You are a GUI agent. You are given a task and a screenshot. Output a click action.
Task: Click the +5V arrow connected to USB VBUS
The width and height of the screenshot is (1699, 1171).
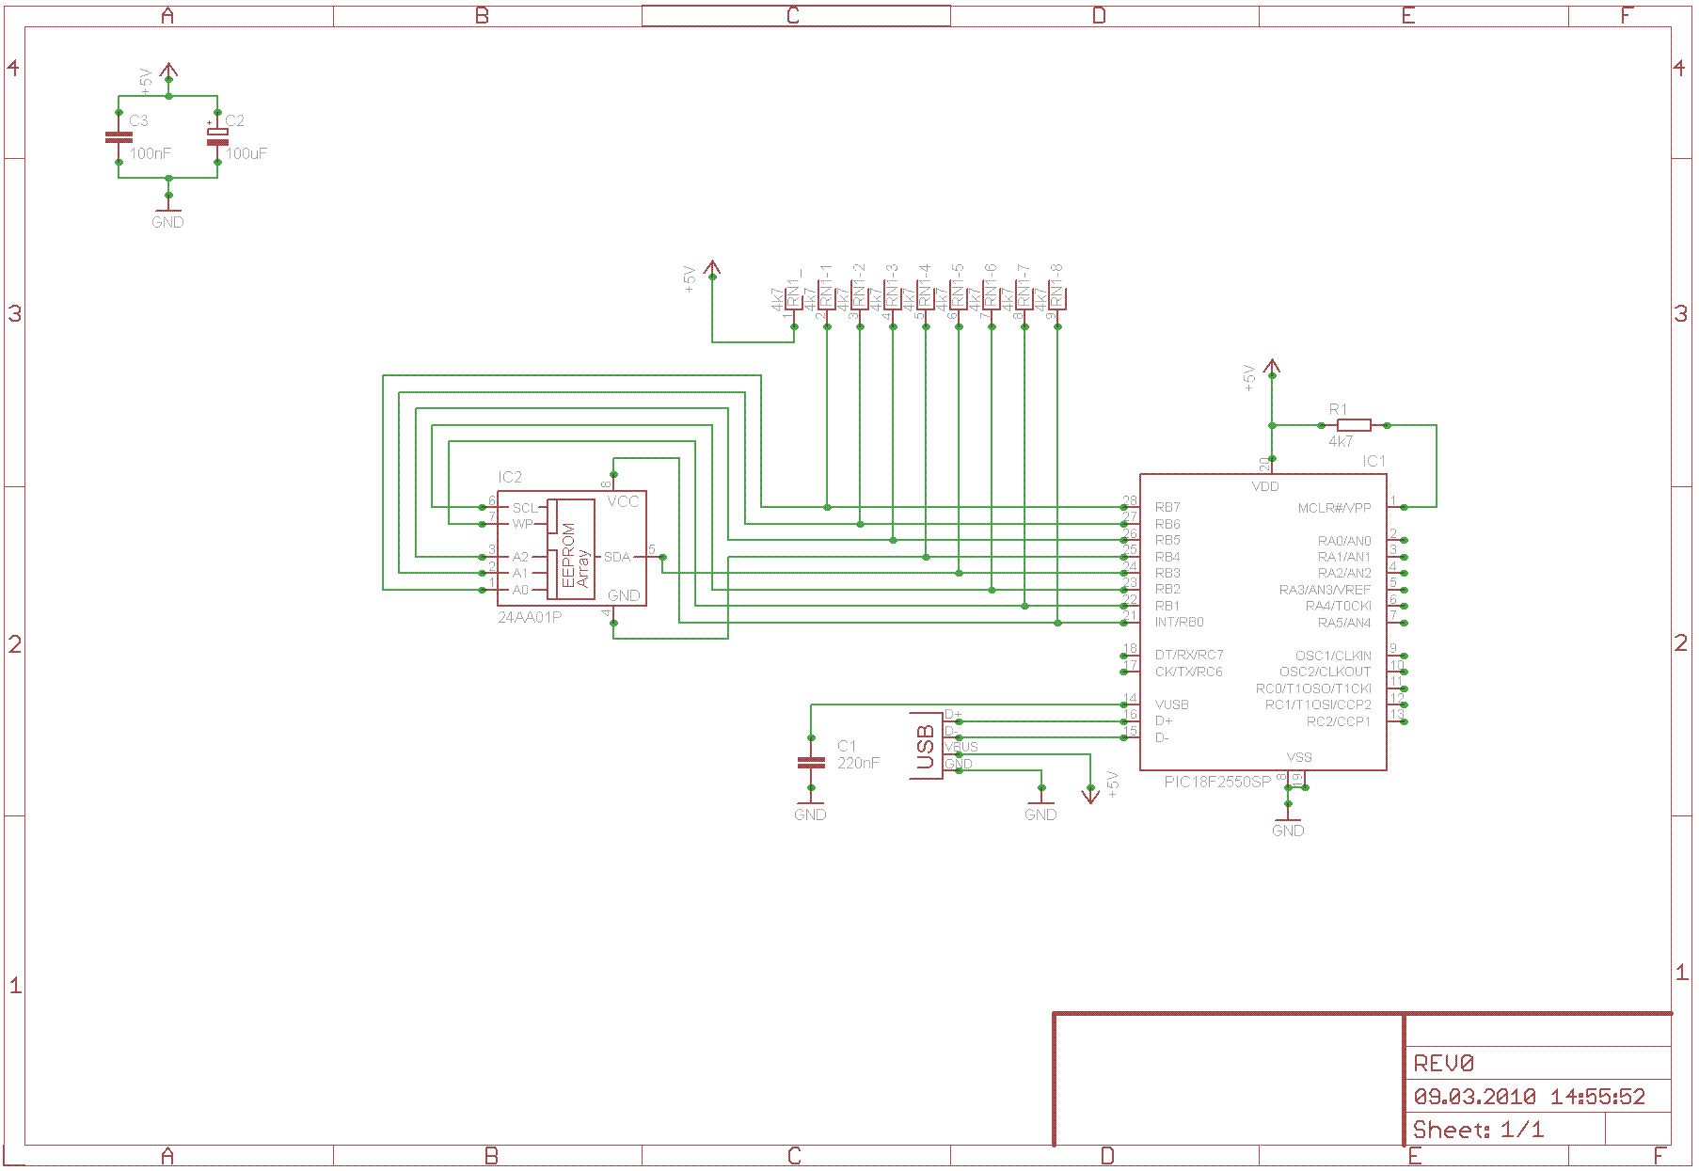coord(1090,795)
